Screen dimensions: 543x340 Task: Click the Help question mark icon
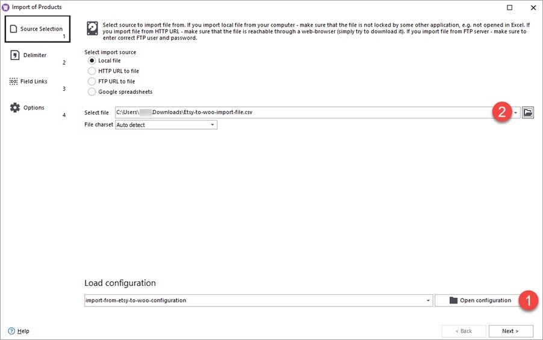[11, 331]
